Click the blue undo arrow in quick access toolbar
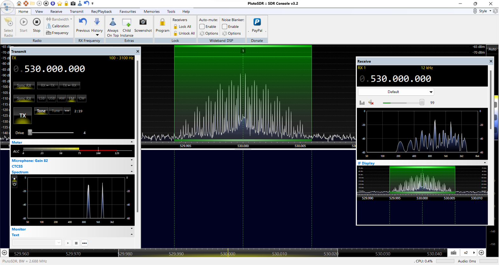This screenshot has height=265, width=499. pos(86,3)
